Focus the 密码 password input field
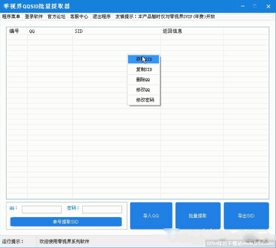Viewport: 276px width, 248px height. tap(102, 209)
